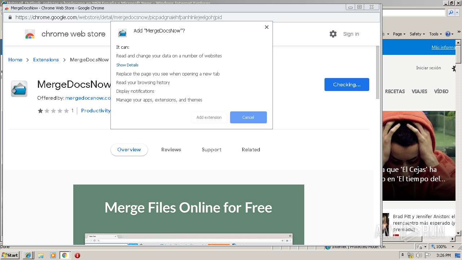Viewport: 462px width, 260px height.
Task: Open Windows Explorer folder in the taskbar
Action: [41, 255]
